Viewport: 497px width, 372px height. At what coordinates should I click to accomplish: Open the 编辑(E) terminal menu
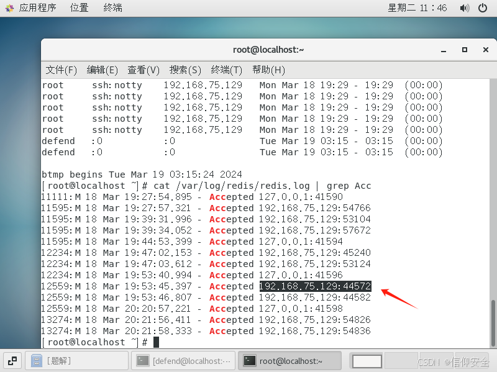(x=102, y=70)
